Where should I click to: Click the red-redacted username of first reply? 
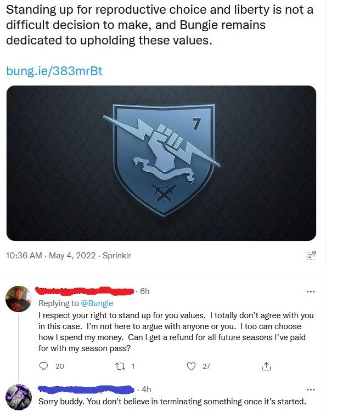tap(85, 291)
